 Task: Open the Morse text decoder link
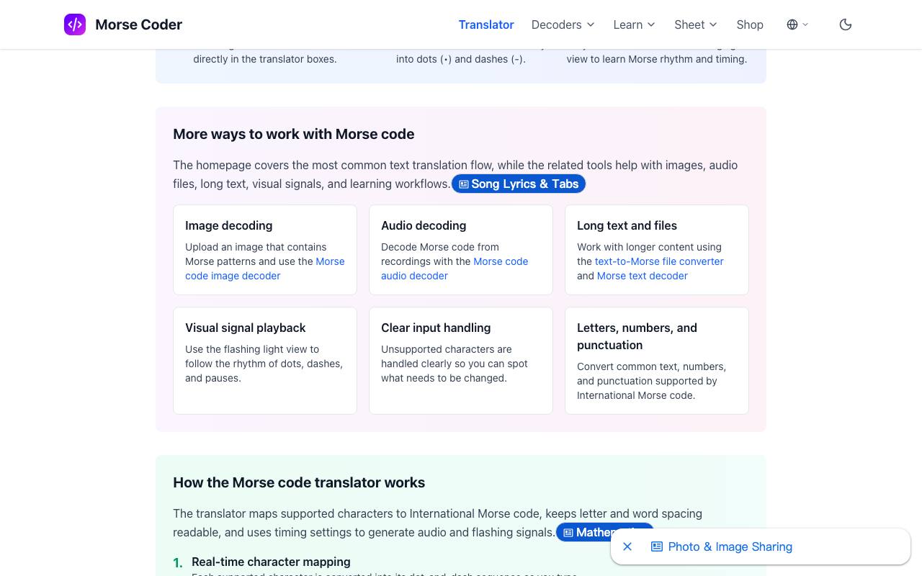[643, 276]
